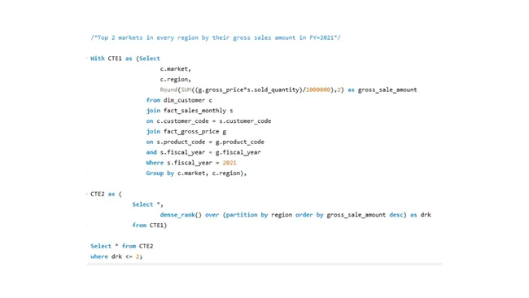
Task: Click 'on s.product_code = g.product_code' line
Action: [205, 142]
